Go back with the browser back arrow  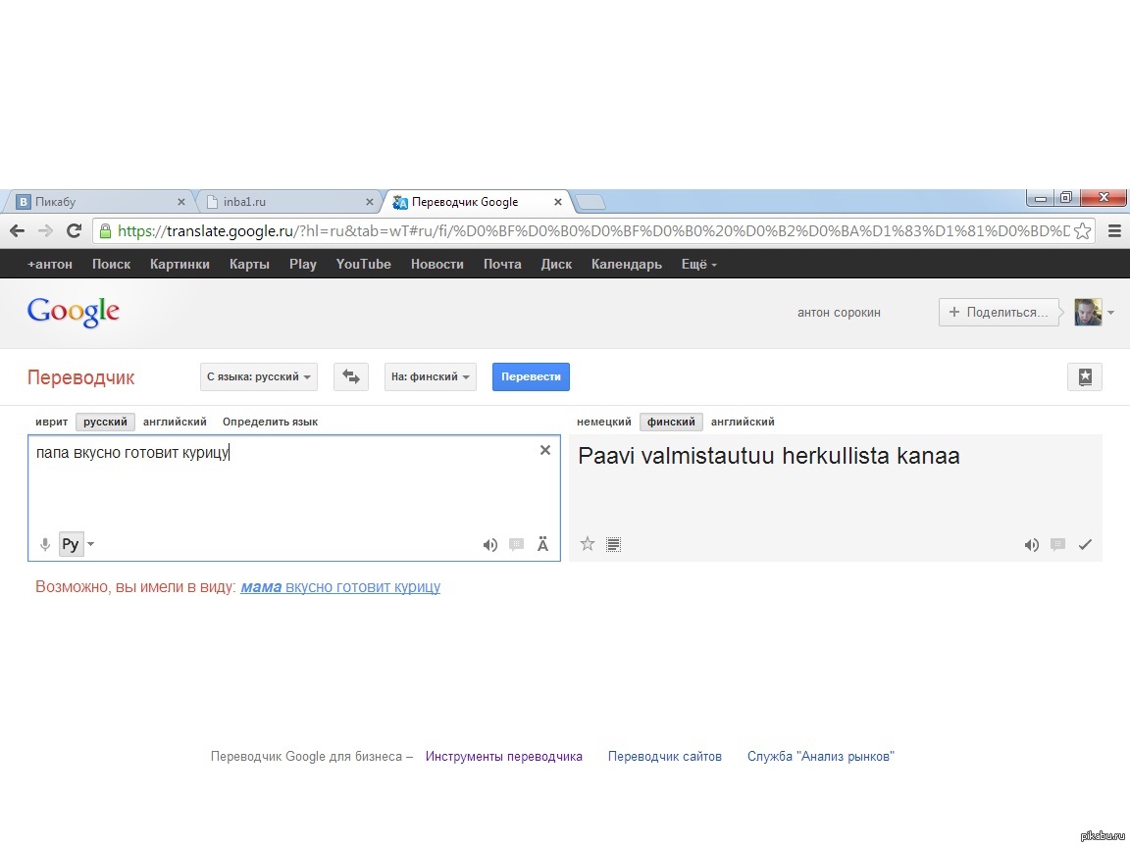click(x=18, y=231)
